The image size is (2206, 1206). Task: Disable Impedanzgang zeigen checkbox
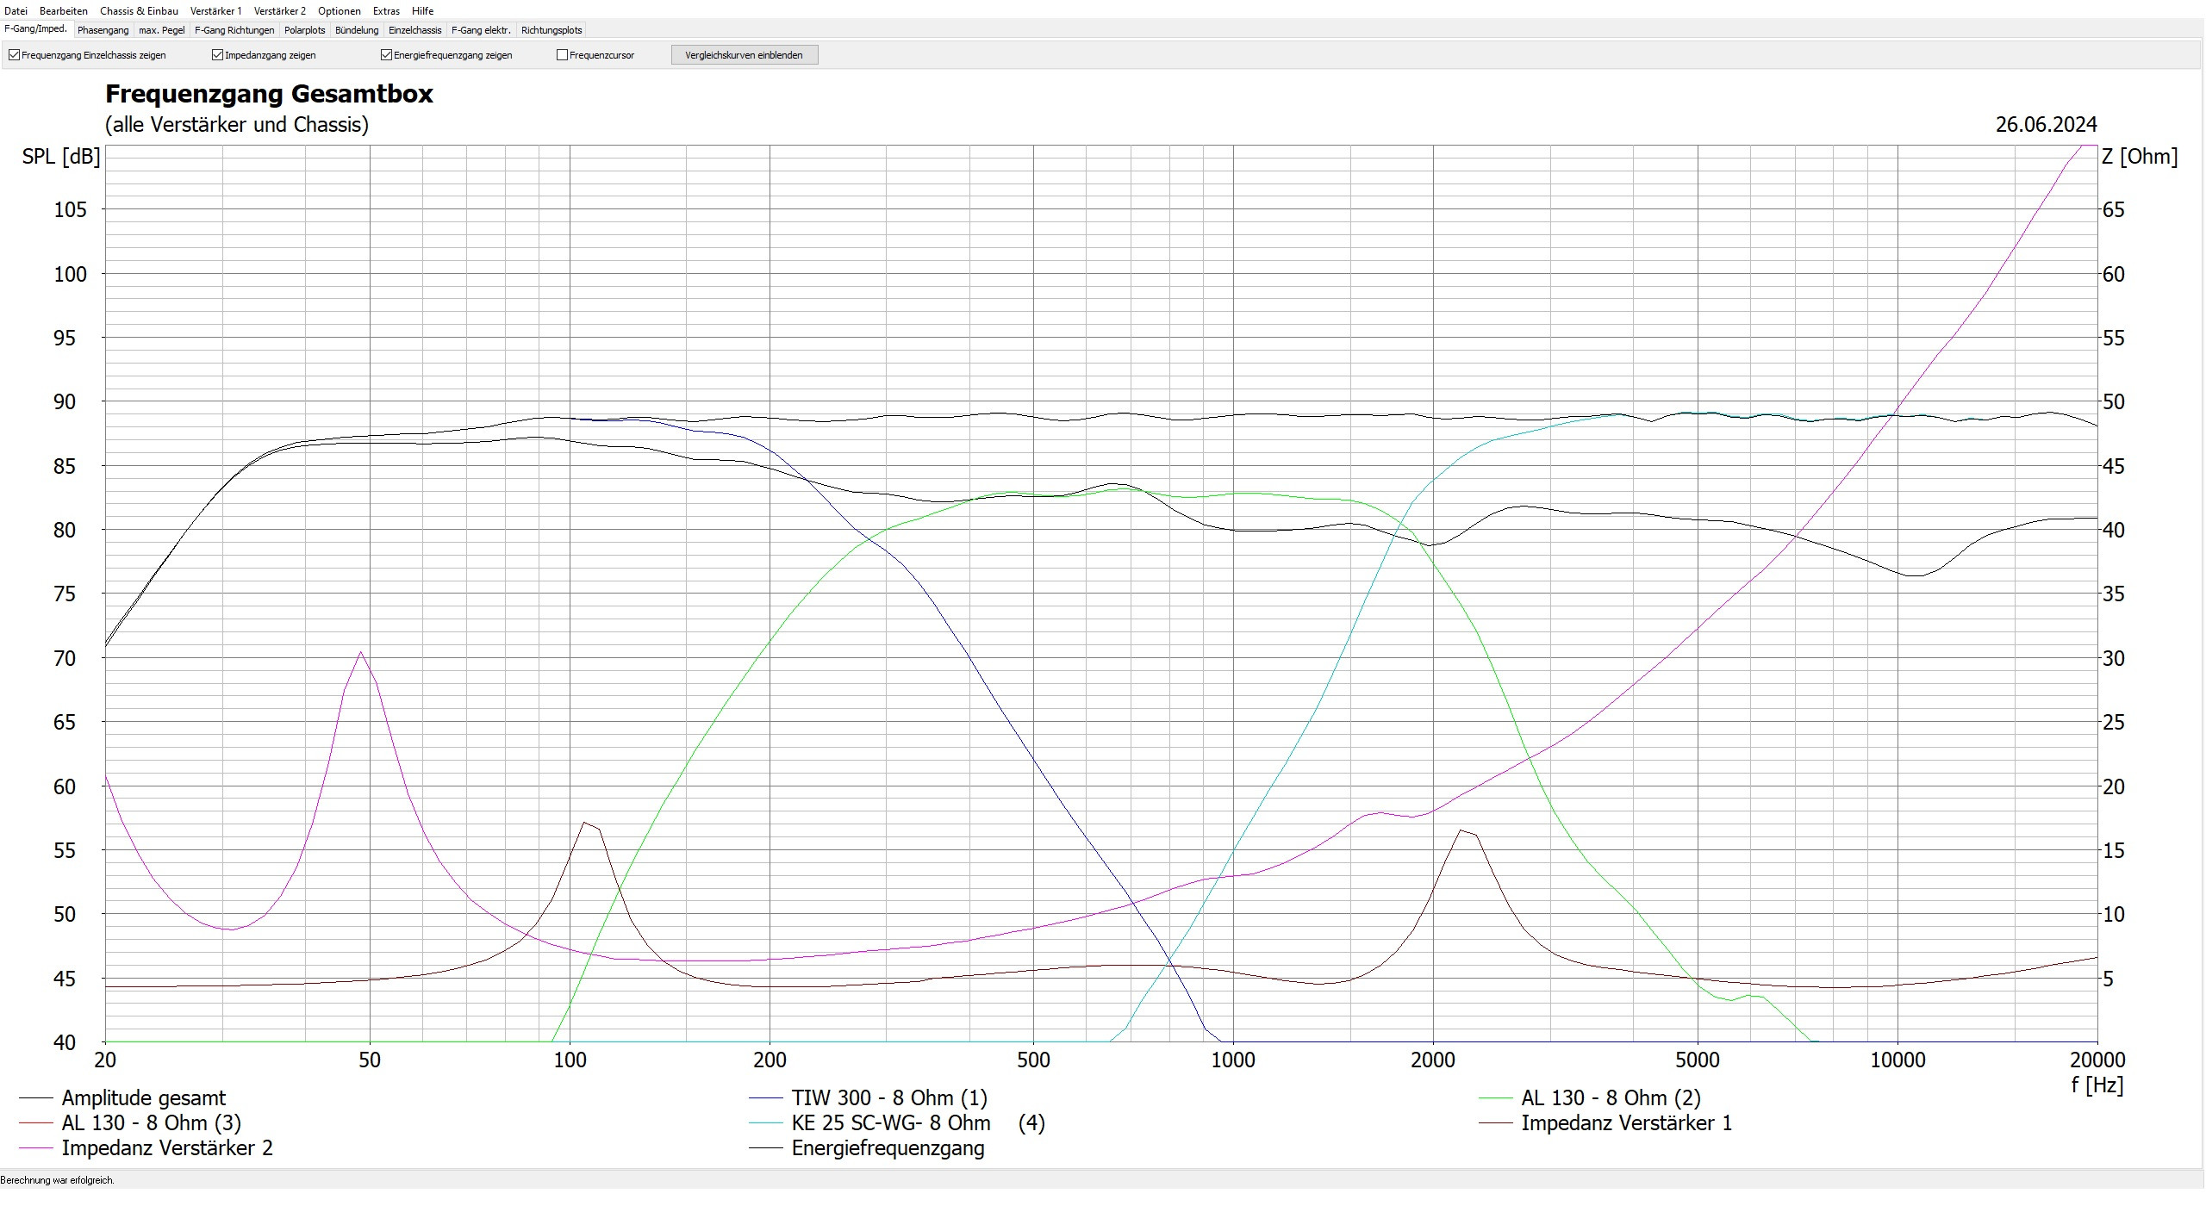pyautogui.click(x=217, y=55)
